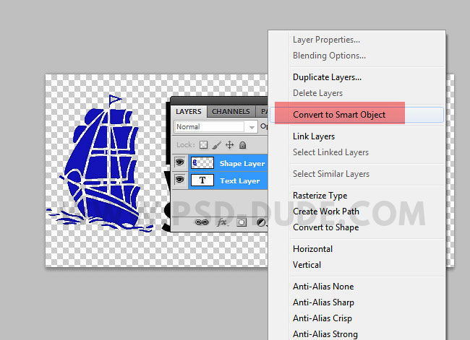Open the fx layer style icon
This screenshot has width=470, height=340.
point(222,223)
